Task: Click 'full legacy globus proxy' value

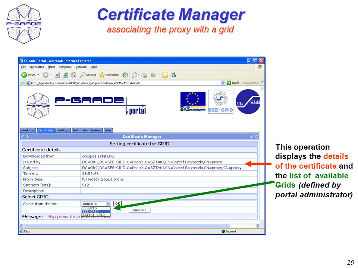Action: coord(103,179)
